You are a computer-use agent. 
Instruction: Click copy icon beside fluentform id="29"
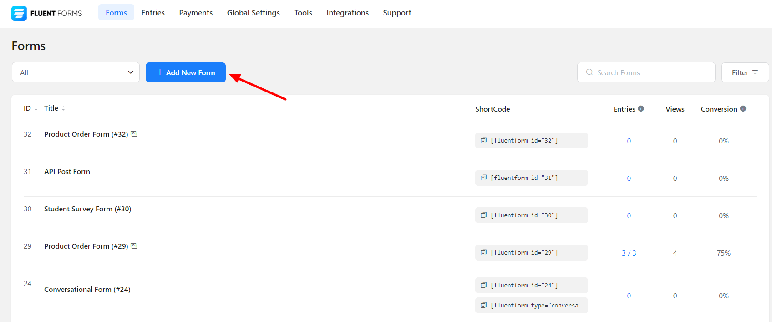coord(483,252)
